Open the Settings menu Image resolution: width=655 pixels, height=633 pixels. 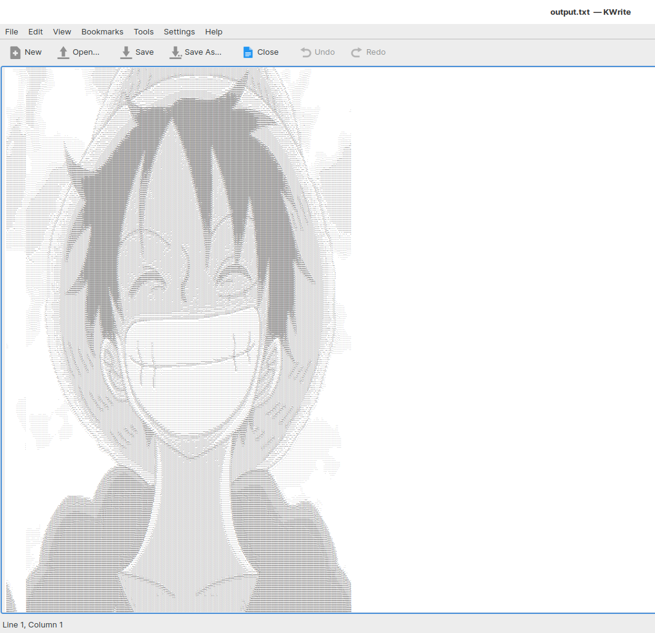coord(179,31)
